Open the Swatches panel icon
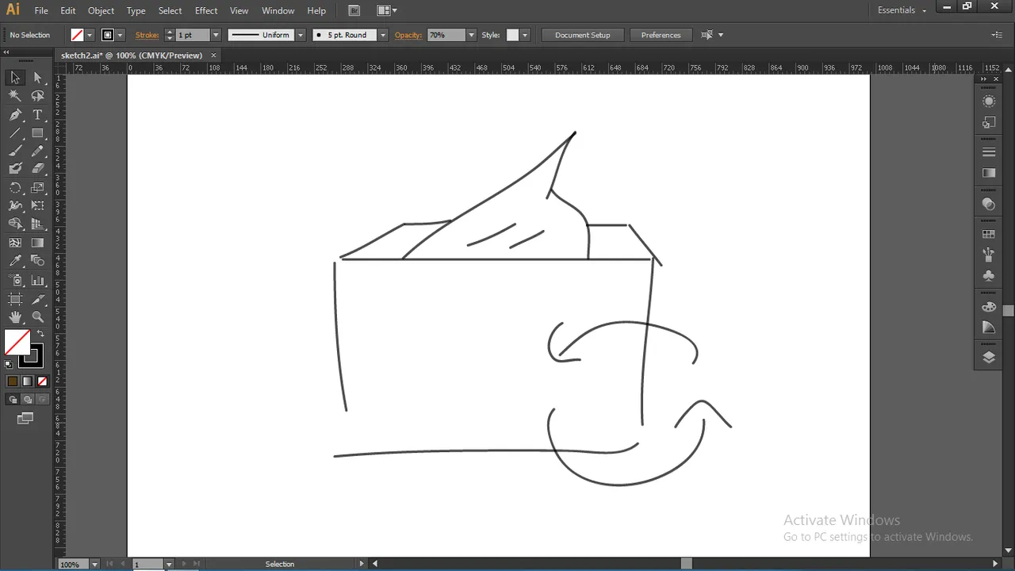The width and height of the screenshot is (1015, 571). (x=988, y=235)
